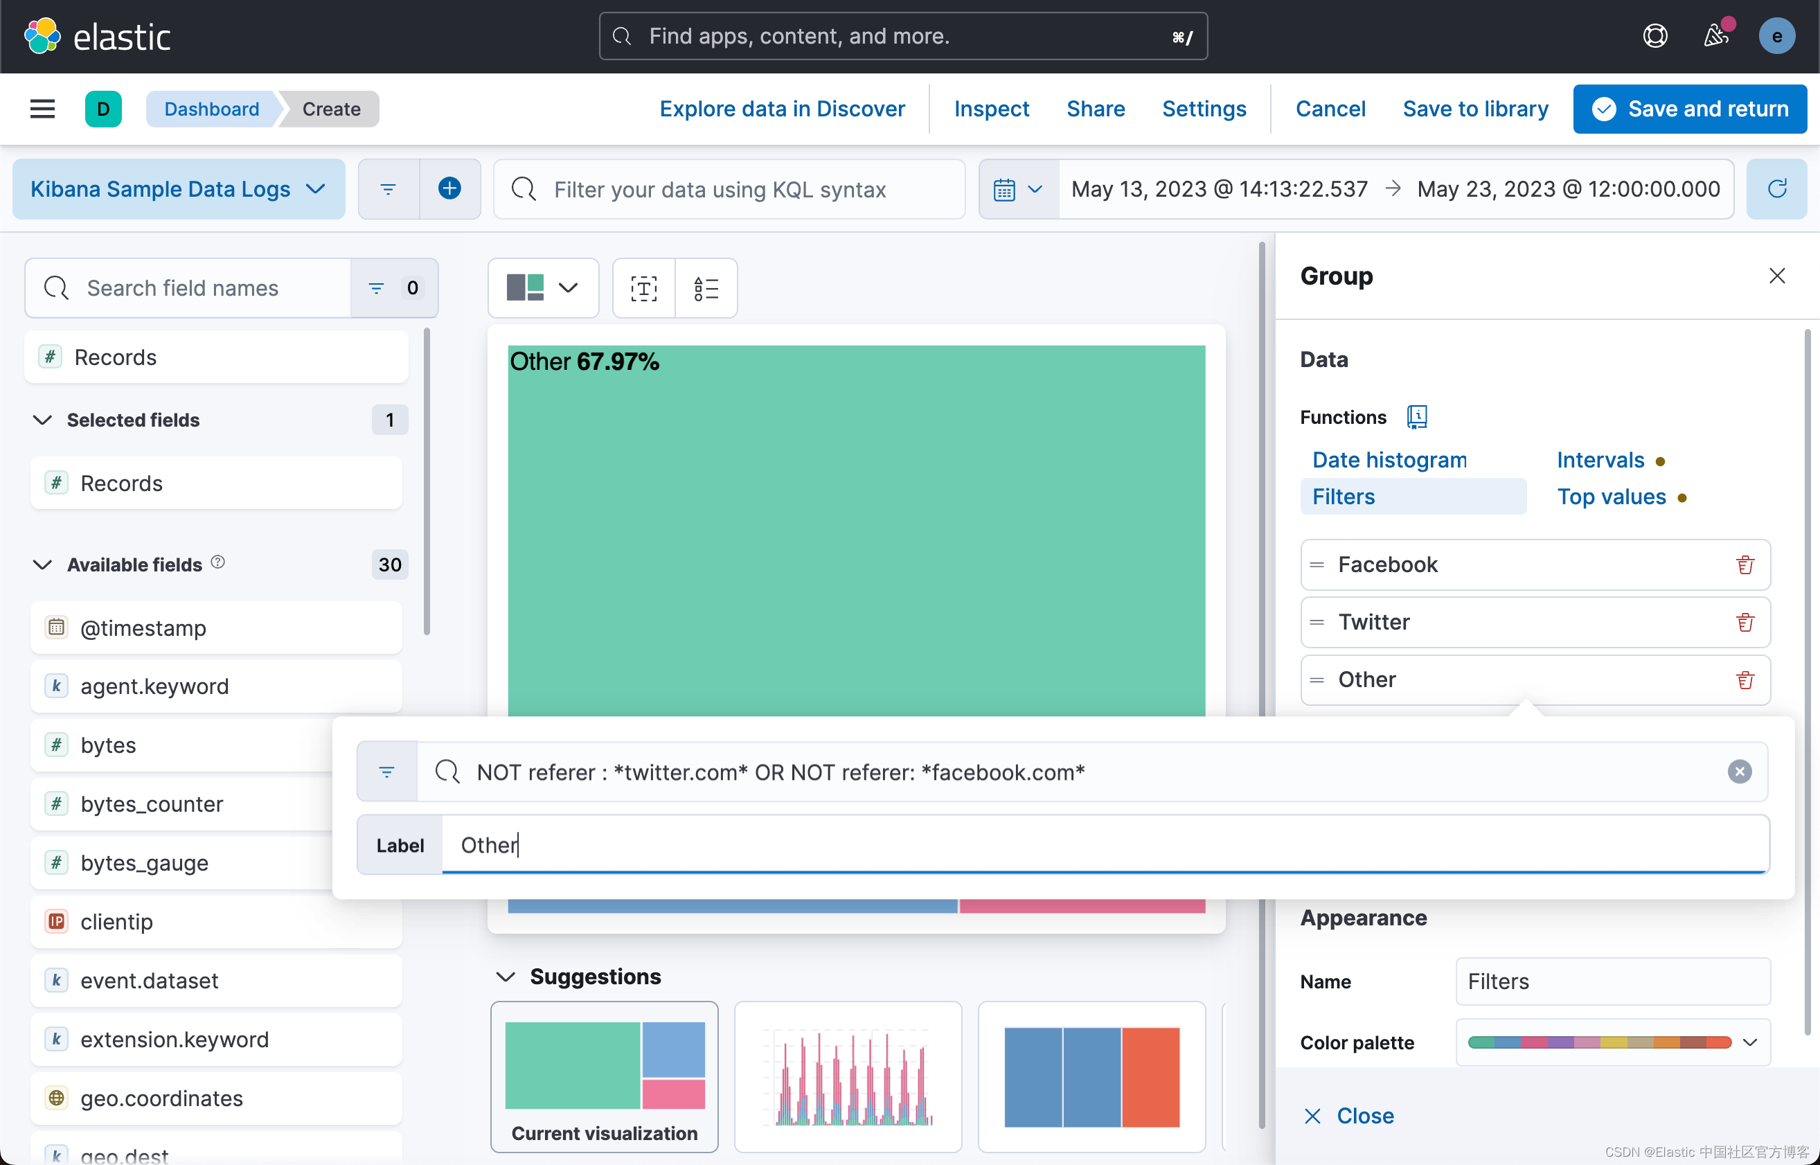Delete the Other filter
Screen dimensions: 1820x1165
tap(1745, 680)
